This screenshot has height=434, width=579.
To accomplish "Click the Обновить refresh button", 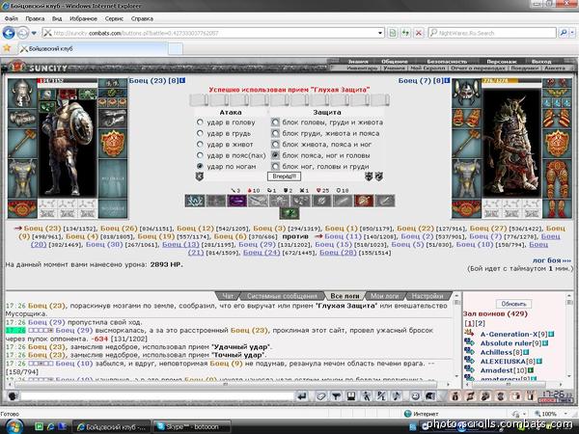I will [513, 304].
